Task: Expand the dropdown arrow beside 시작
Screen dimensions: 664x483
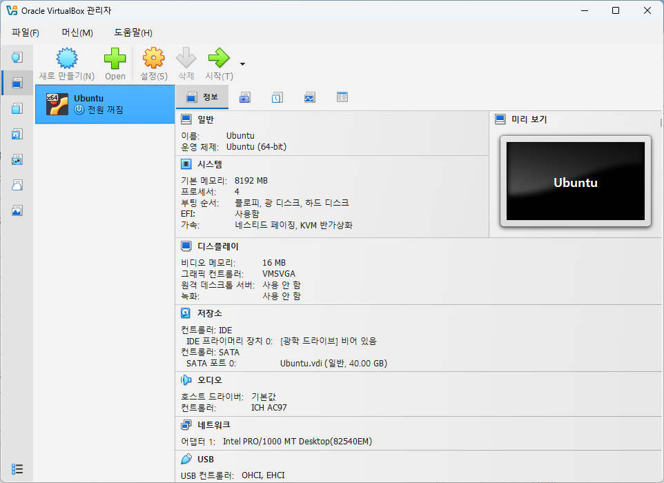Action: (x=242, y=64)
